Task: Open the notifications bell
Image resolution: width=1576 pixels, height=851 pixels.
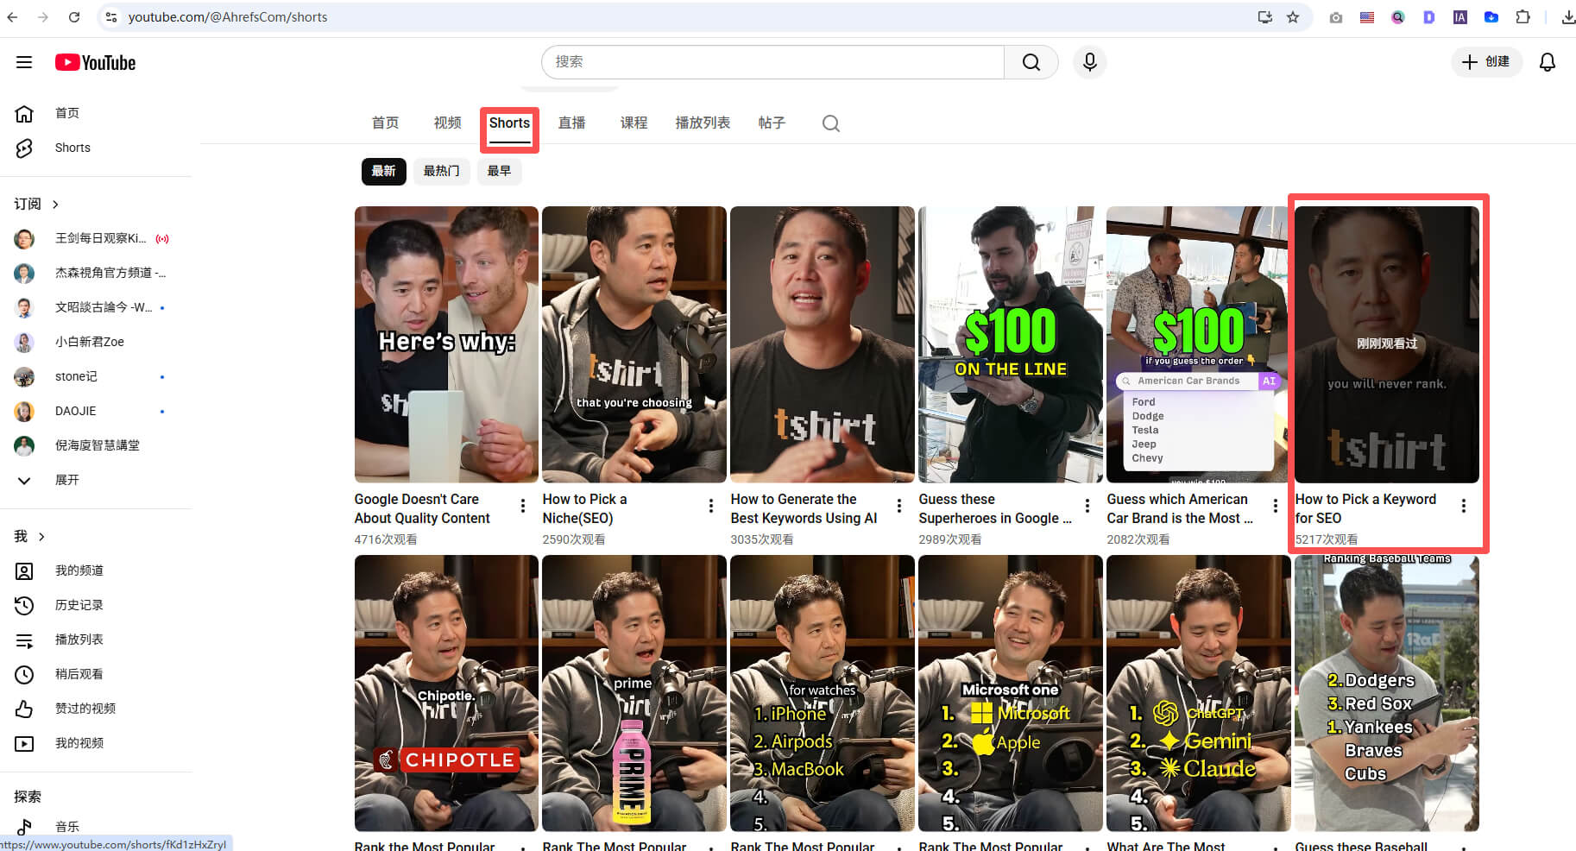Action: click(x=1548, y=62)
